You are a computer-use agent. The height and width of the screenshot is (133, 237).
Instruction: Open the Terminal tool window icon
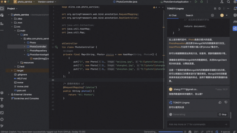2,113
